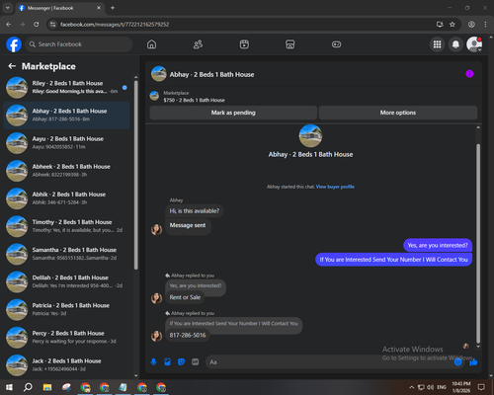Image resolution: width=494 pixels, height=395 pixels.
Task: Click the 'Yes, are you interested?' sent message
Action: tap(438, 245)
